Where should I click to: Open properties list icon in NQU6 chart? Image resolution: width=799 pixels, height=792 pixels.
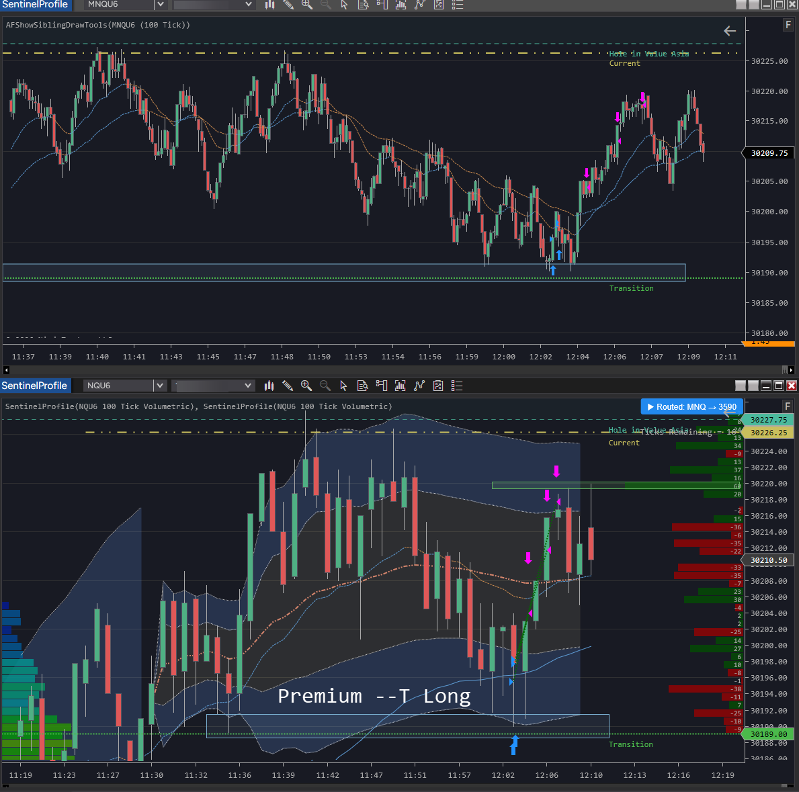[x=457, y=386]
